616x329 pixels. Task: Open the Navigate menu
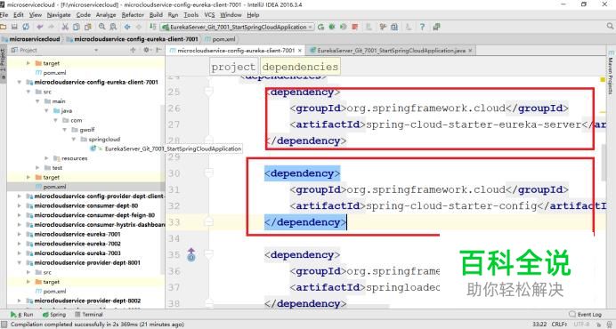tap(59, 15)
